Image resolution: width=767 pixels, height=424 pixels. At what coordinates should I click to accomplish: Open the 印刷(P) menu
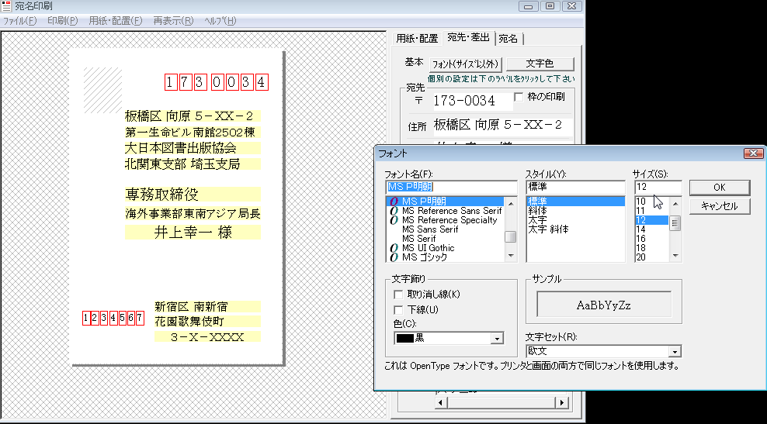click(x=62, y=20)
